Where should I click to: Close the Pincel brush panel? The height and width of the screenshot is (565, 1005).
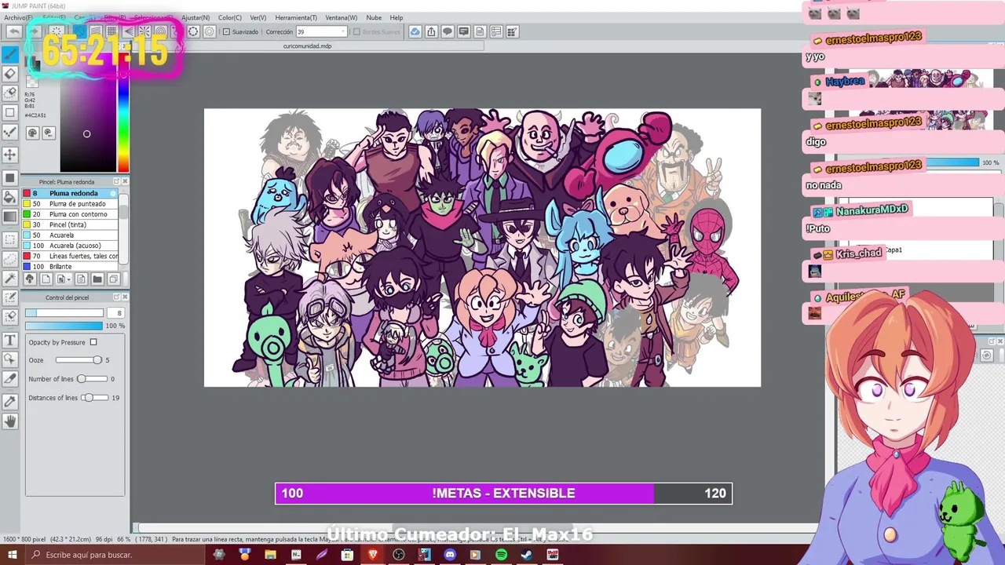125,181
